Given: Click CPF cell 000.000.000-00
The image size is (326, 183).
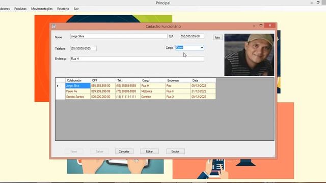Looking at the screenshot, I should tap(103, 97).
